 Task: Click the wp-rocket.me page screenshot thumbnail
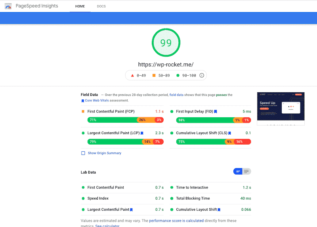coord(281,107)
